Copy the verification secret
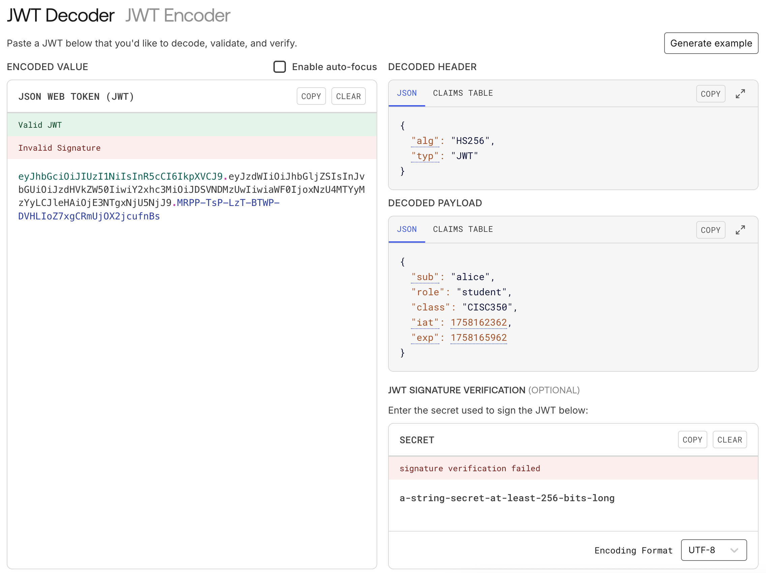The height and width of the screenshot is (573, 766). [692, 440]
